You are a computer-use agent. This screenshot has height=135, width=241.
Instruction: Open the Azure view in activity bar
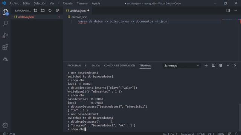tap(5, 59)
